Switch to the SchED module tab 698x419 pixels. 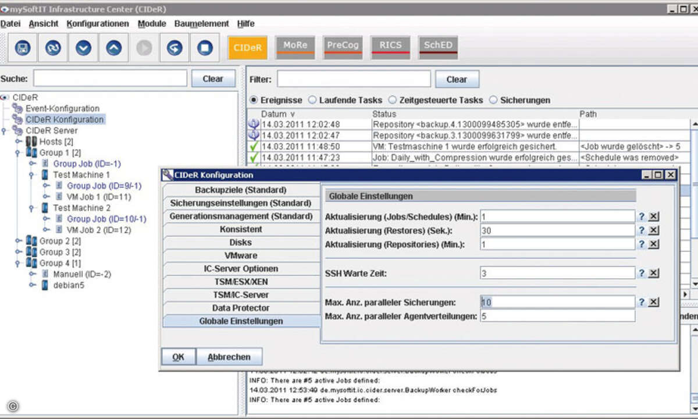pyautogui.click(x=438, y=47)
